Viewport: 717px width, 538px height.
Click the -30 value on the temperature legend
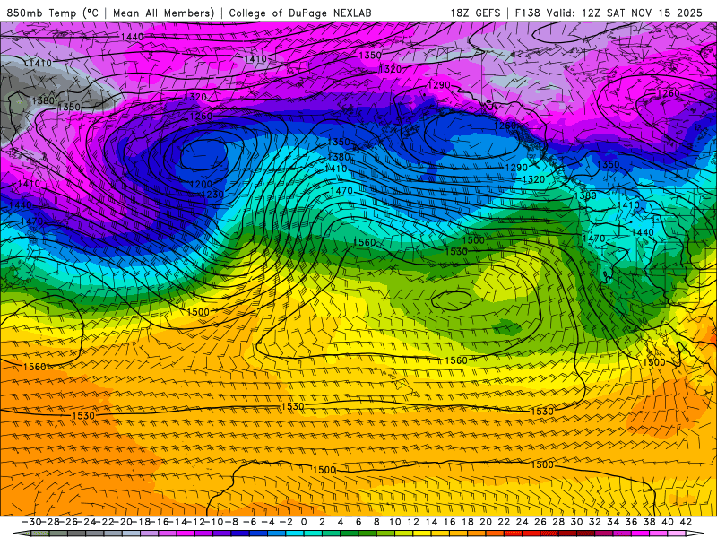31,522
